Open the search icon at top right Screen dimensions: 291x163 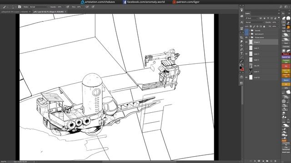click(281, 7)
